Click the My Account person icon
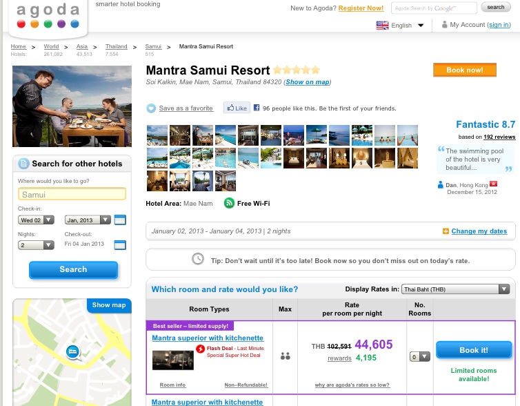Screen dimensions: 520x406 coord(444,24)
